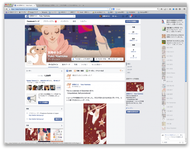Switch to the イラスト制作 Fabrique browser tab

(47, 5)
